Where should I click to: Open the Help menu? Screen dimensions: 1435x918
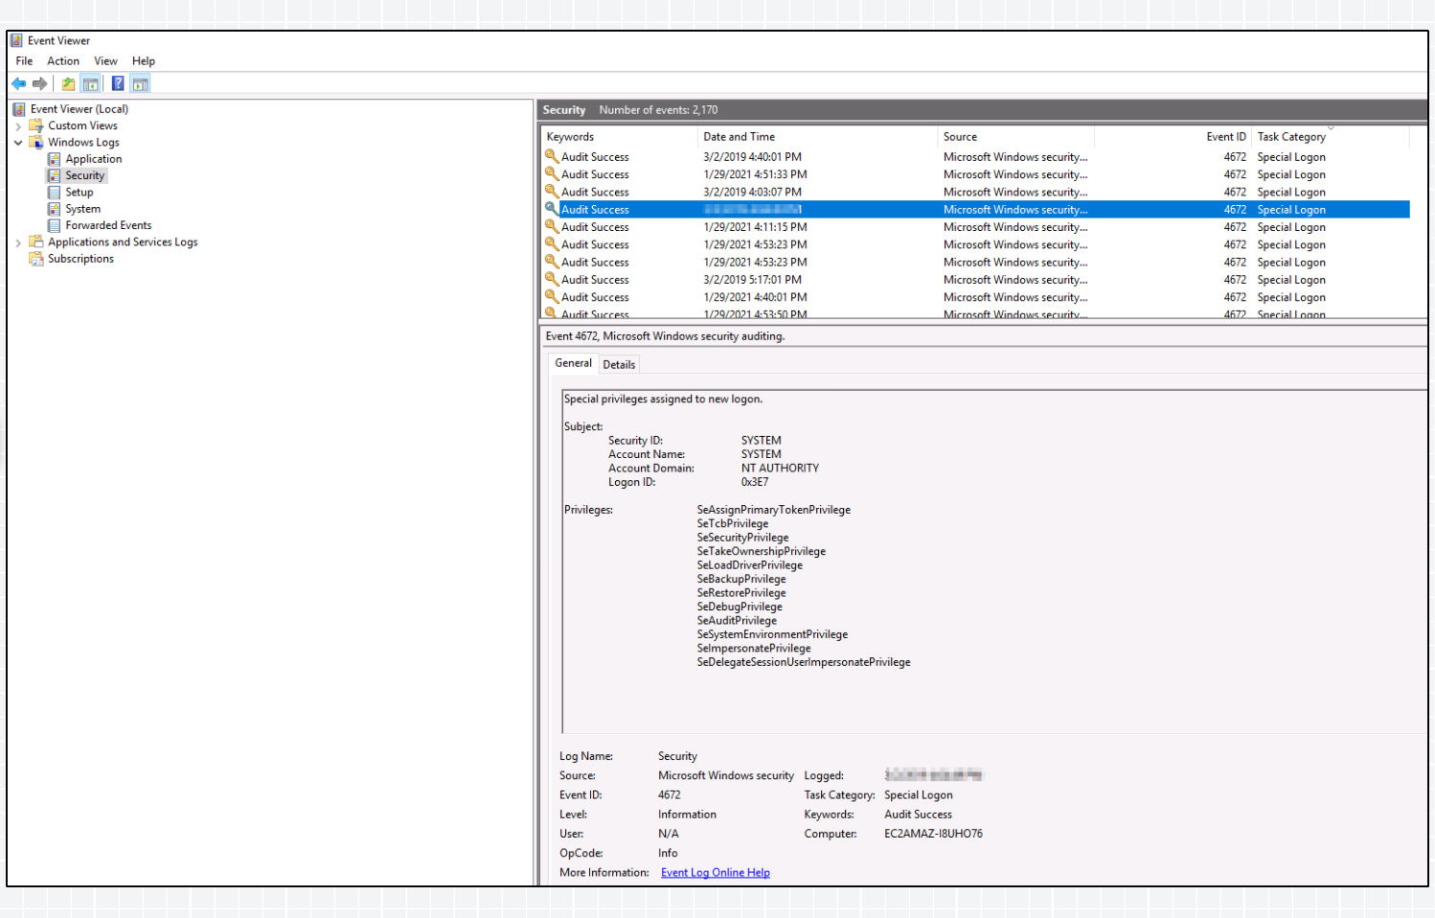(x=144, y=61)
